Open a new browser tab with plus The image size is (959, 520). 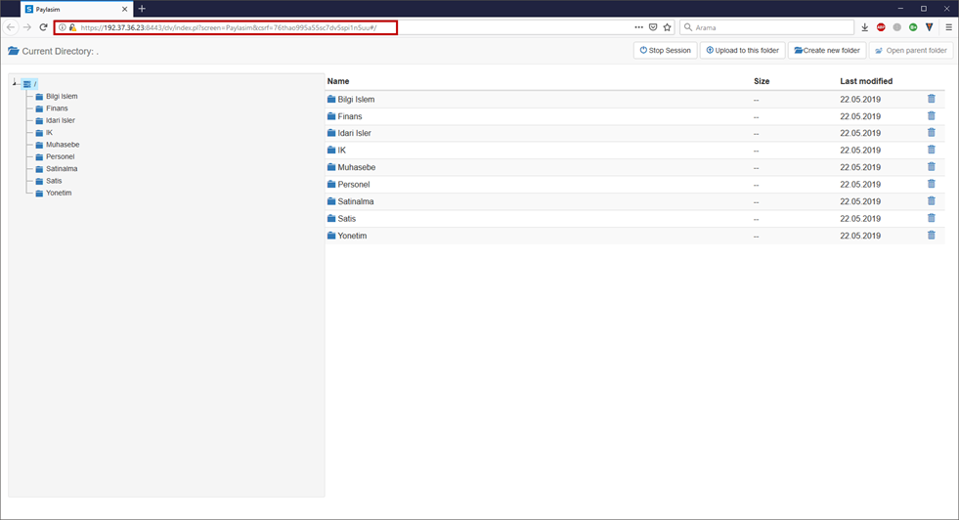142,9
